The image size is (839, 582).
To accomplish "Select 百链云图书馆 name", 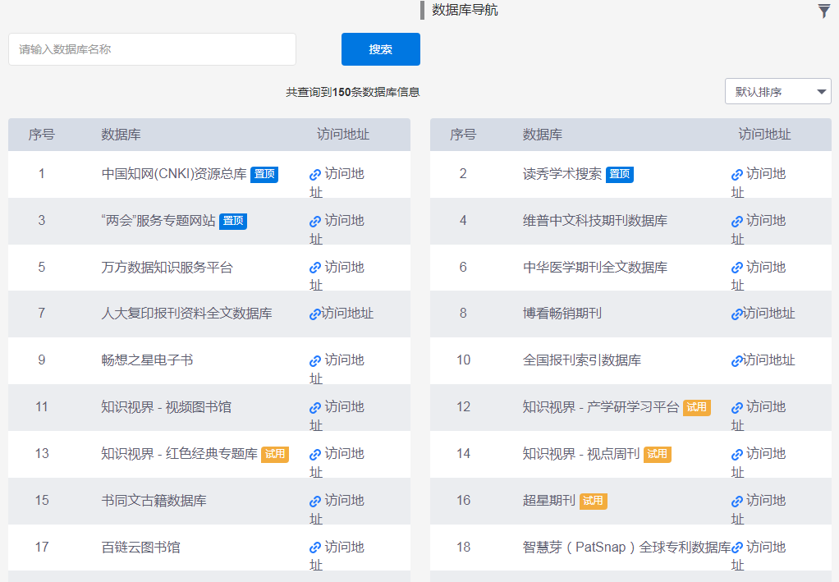I will click(x=140, y=548).
